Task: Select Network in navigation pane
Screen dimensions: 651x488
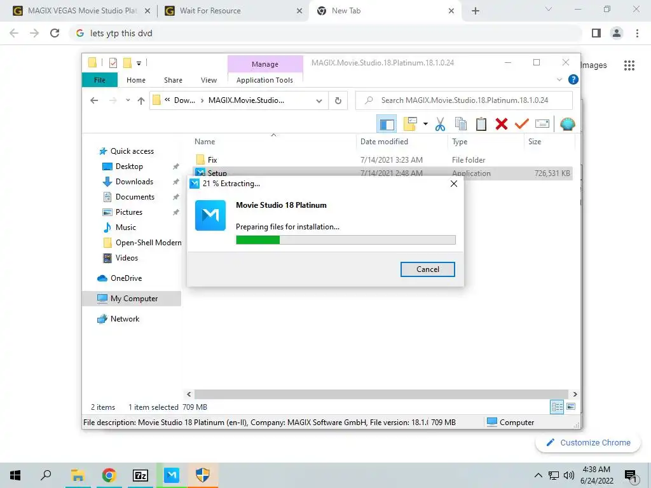Action: point(125,319)
